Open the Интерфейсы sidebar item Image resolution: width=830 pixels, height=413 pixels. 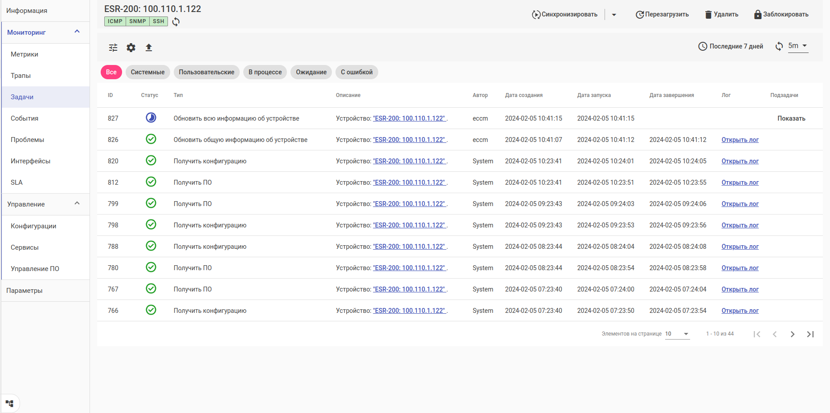click(x=30, y=161)
